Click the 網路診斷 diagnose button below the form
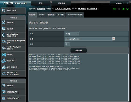The image size is (131, 102). [x=79, y=50]
